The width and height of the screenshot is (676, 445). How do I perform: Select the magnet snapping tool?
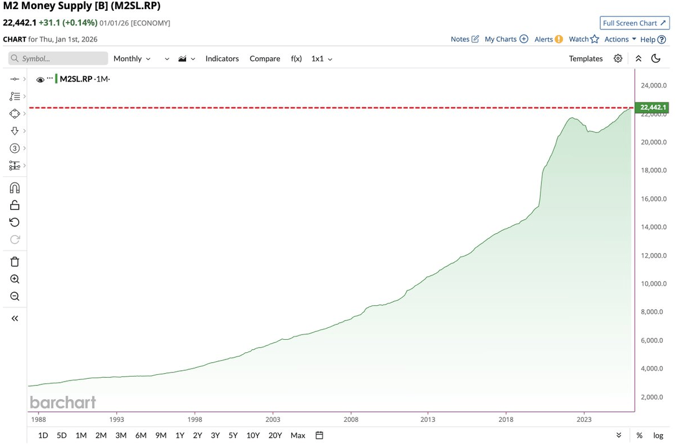coord(14,188)
